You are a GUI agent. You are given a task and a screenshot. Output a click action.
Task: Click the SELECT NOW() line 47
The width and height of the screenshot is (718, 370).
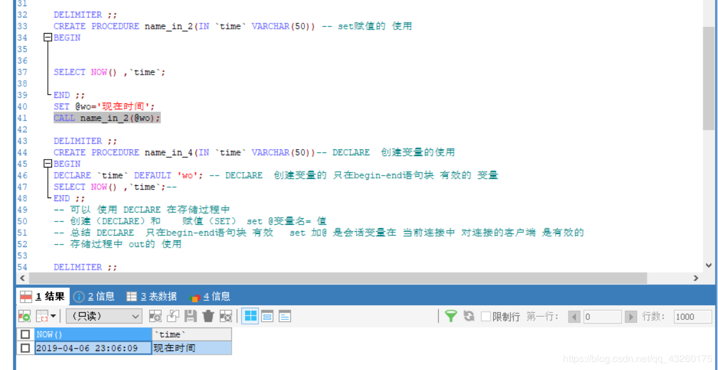pos(115,187)
